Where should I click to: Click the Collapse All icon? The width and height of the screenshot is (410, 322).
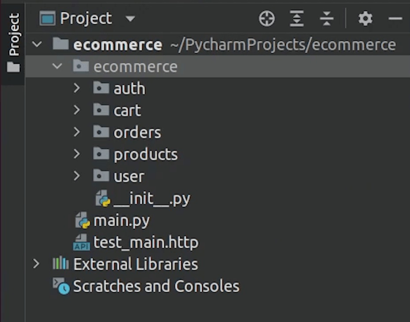click(326, 19)
